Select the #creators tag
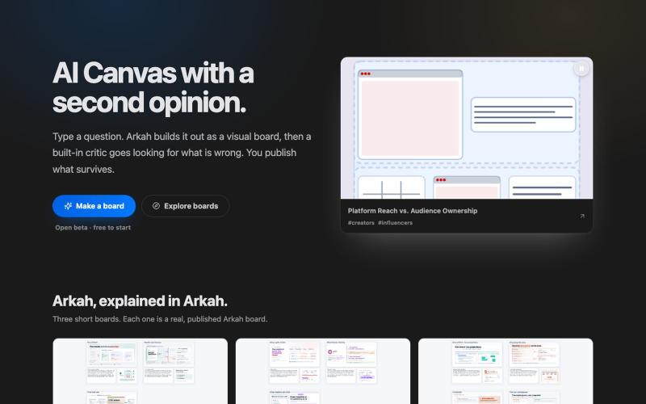This screenshot has width=646, height=404. [x=361, y=223]
